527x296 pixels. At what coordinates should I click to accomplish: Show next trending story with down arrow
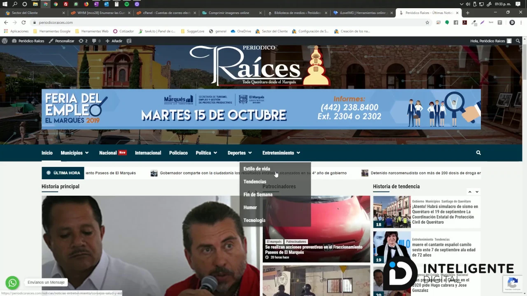click(477, 192)
